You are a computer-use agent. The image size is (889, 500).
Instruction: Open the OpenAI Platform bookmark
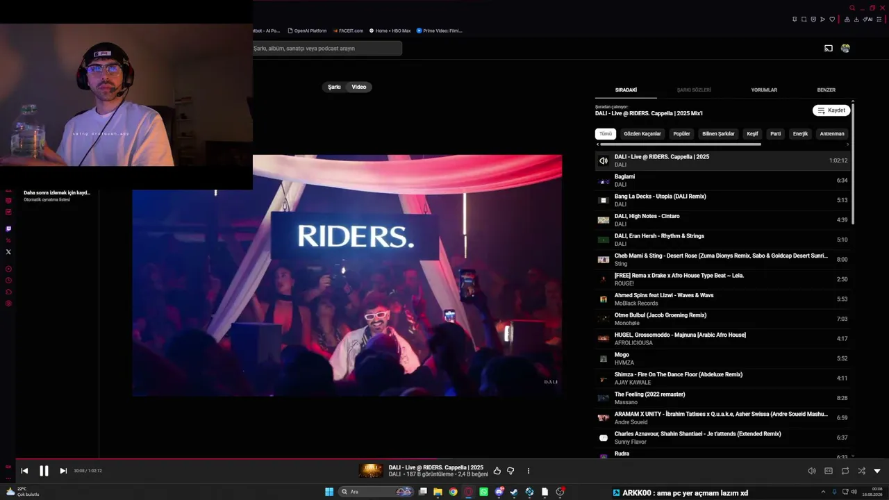click(x=306, y=31)
